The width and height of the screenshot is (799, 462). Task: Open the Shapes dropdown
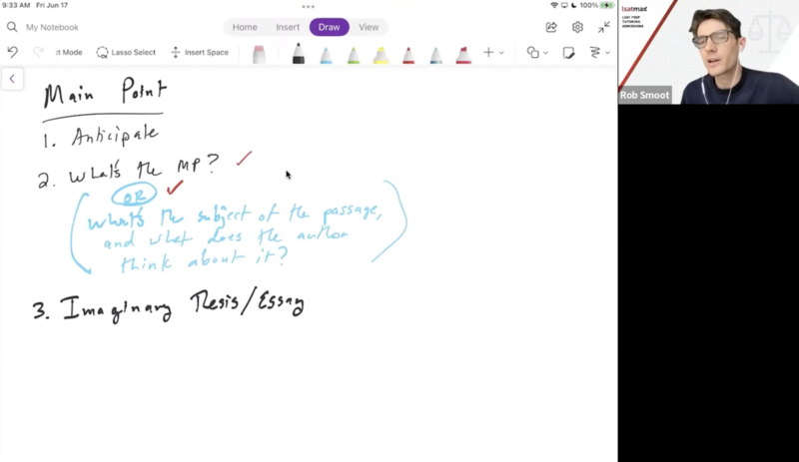tap(537, 52)
